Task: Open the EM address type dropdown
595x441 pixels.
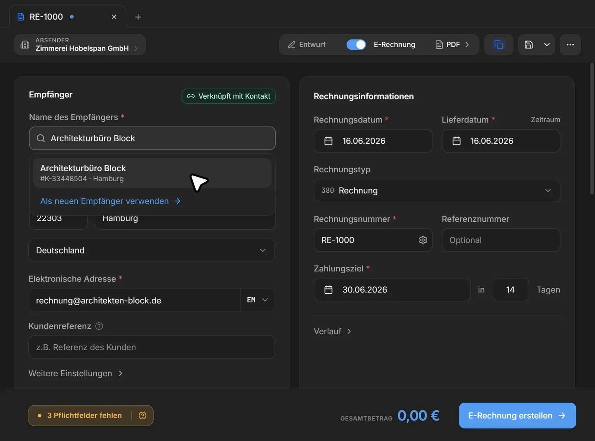Action: (257, 300)
